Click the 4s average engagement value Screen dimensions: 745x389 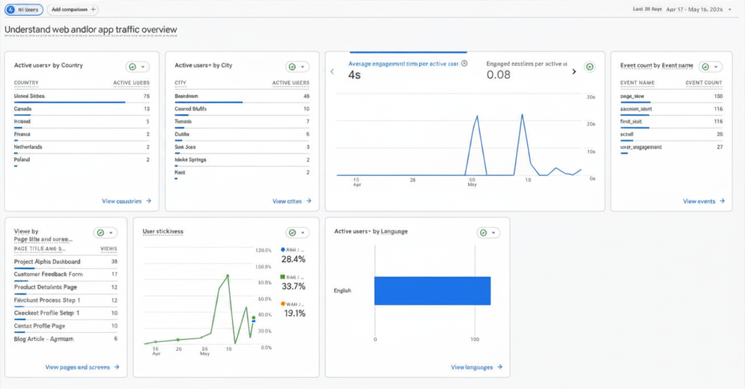click(354, 75)
